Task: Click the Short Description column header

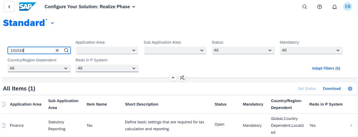Action: pyautogui.click(x=141, y=104)
